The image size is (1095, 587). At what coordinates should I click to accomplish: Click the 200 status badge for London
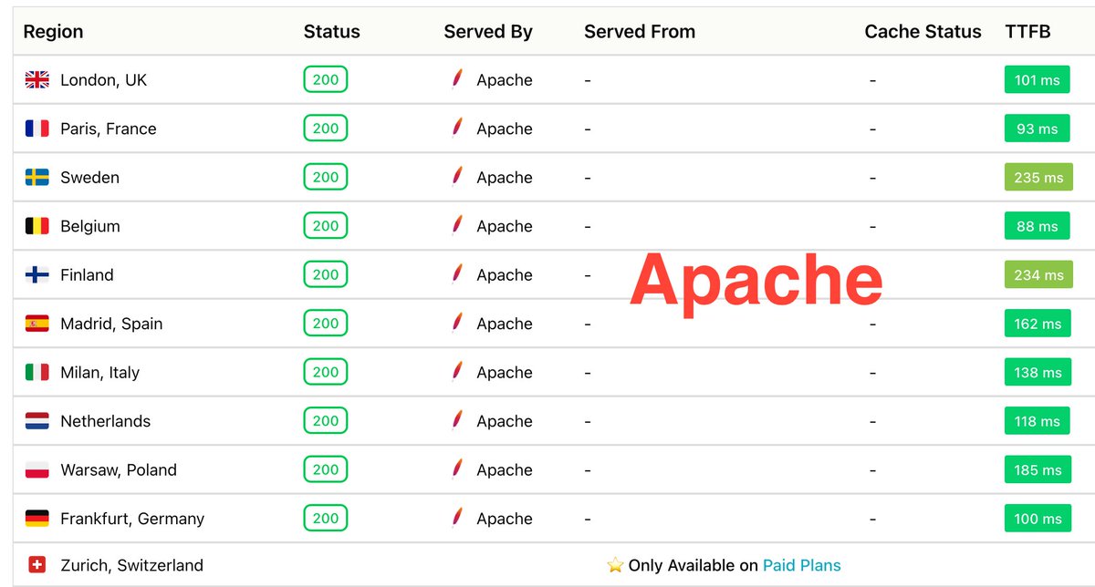click(326, 79)
